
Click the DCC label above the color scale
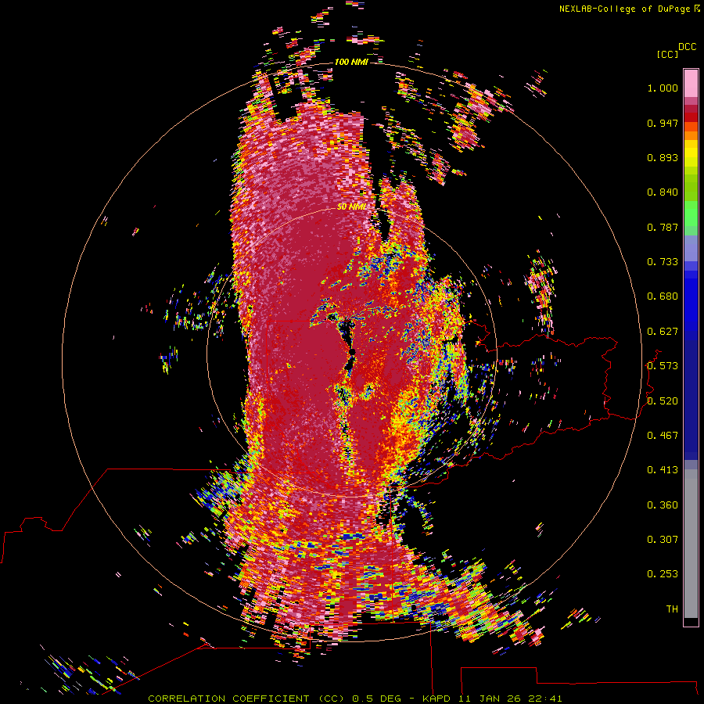click(687, 47)
